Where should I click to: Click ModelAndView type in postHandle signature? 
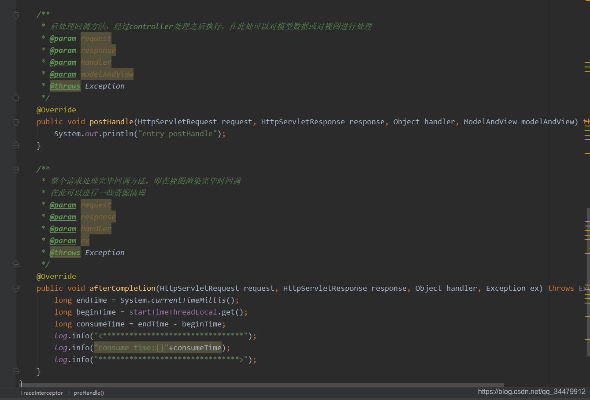pos(490,122)
